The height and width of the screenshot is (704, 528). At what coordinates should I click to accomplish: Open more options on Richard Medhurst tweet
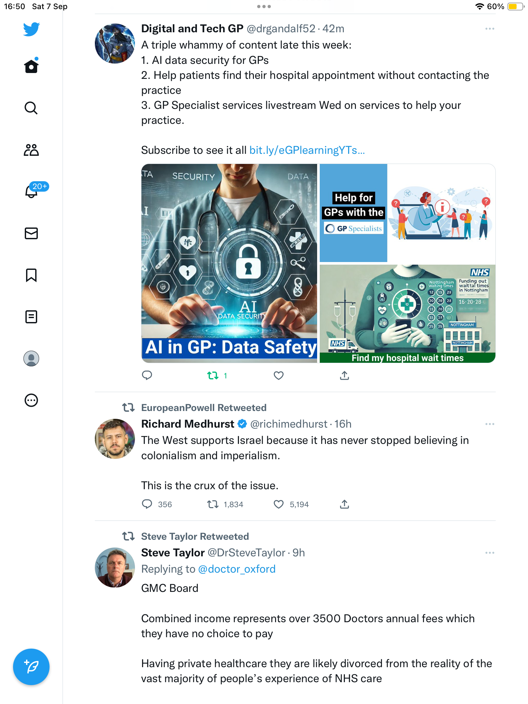click(x=490, y=424)
